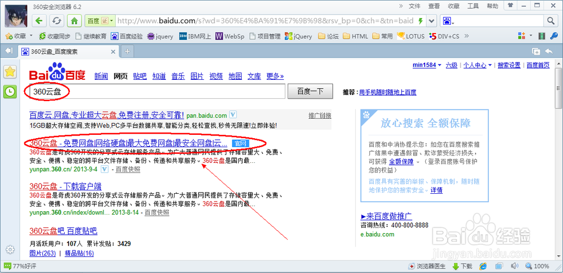
Task: Go to browser home page icon
Action: (x=74, y=21)
